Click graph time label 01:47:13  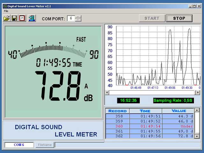pos(153,88)
